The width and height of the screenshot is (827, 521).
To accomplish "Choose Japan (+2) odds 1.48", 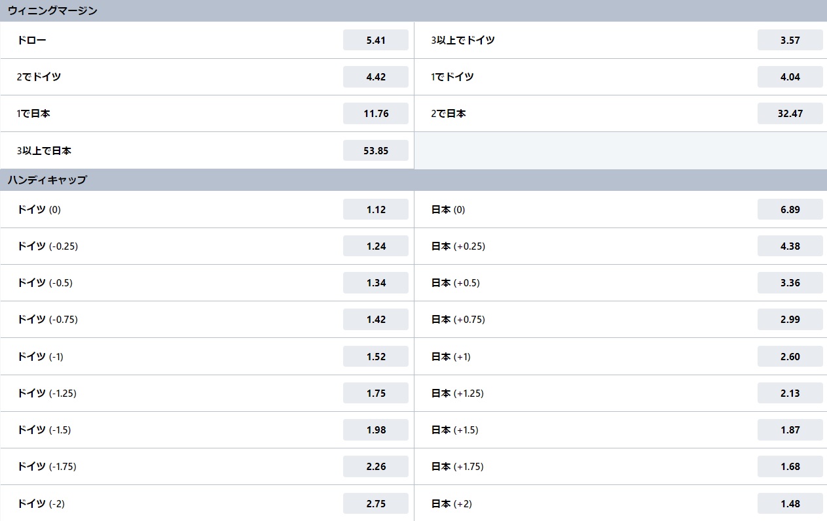I will point(790,503).
